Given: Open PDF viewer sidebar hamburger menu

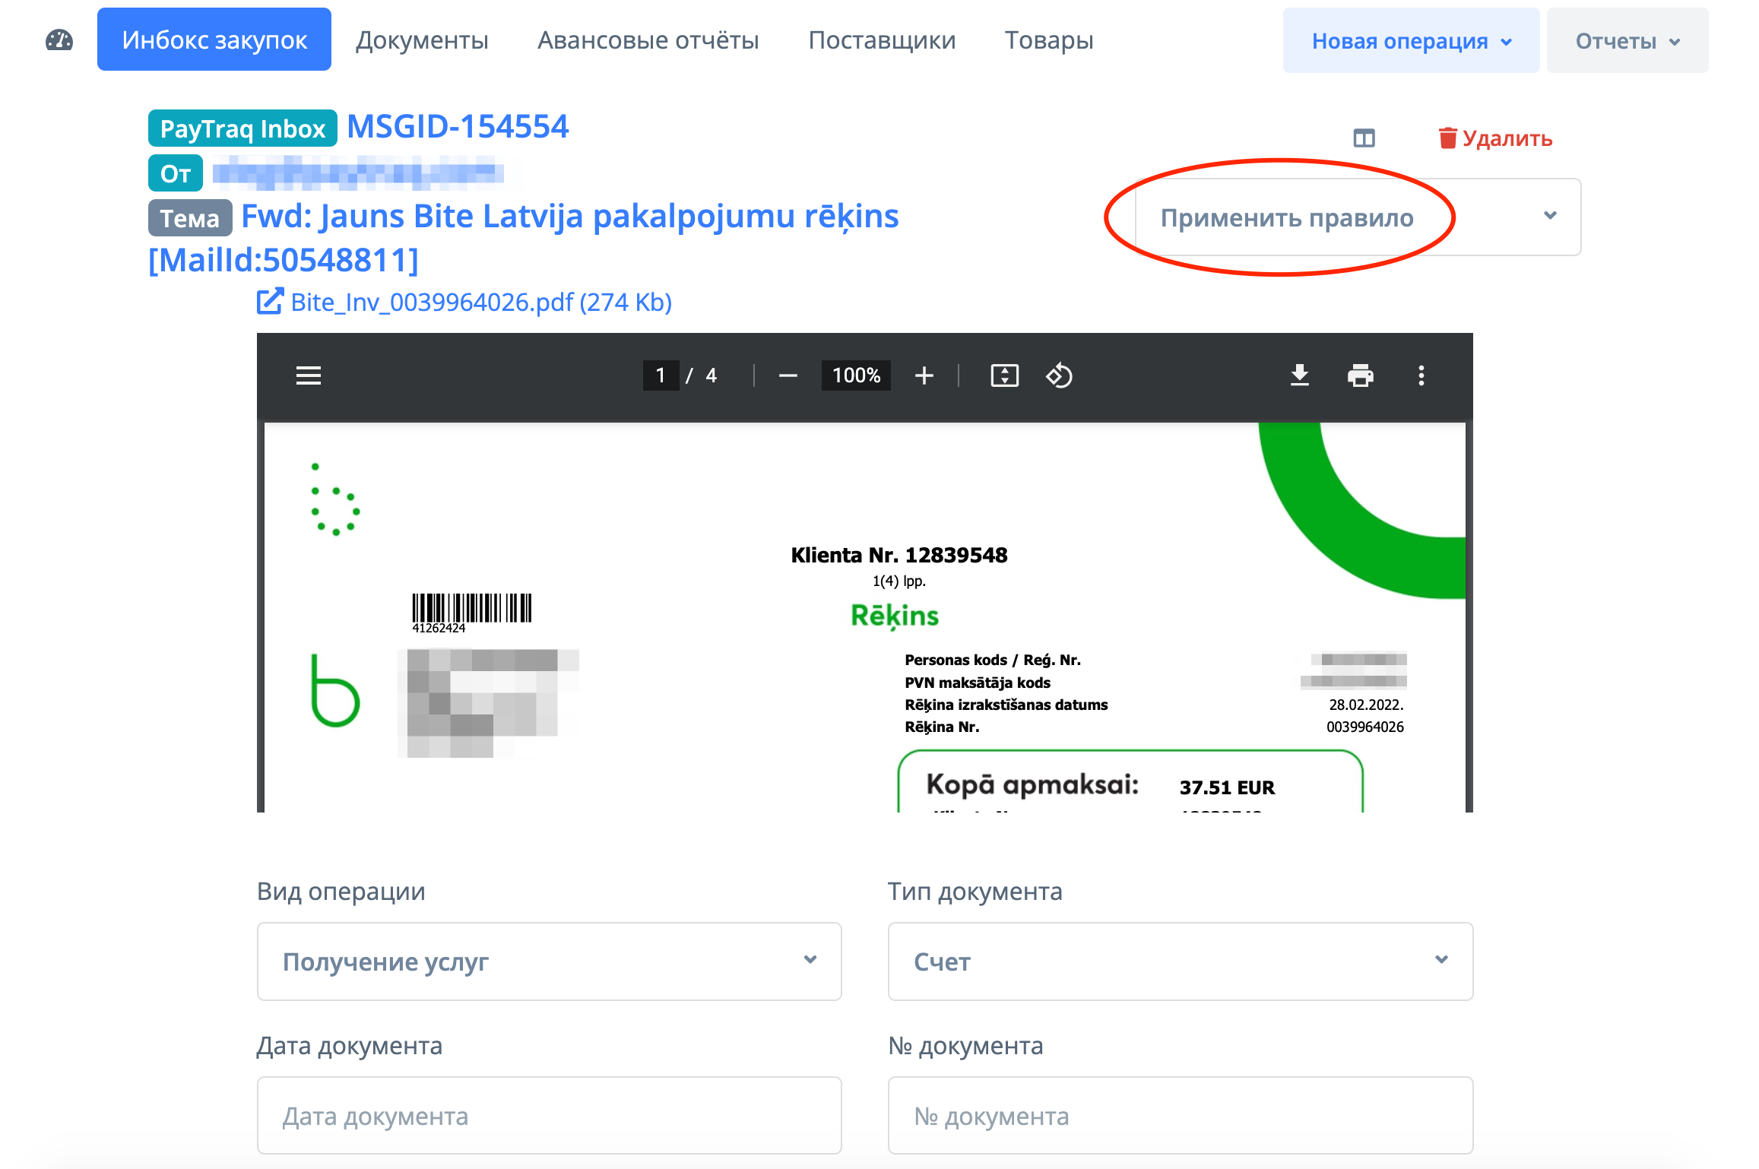Looking at the screenshot, I should pos(308,375).
